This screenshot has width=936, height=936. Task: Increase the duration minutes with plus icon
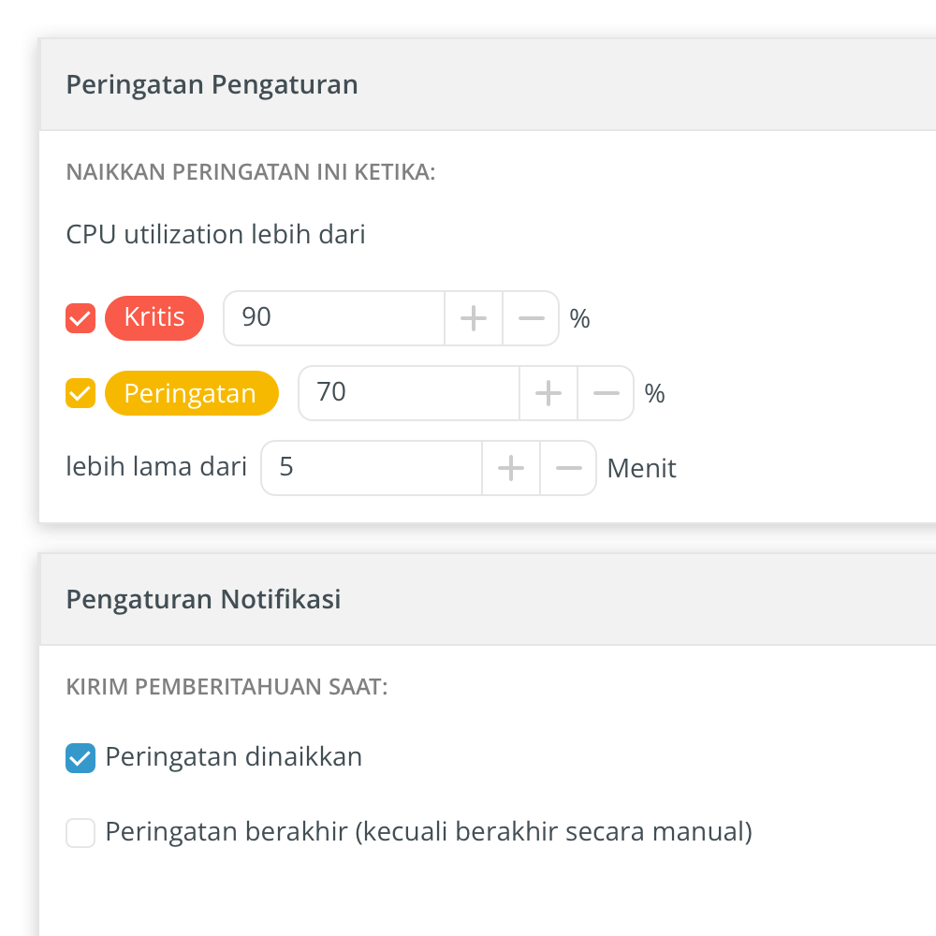(511, 468)
